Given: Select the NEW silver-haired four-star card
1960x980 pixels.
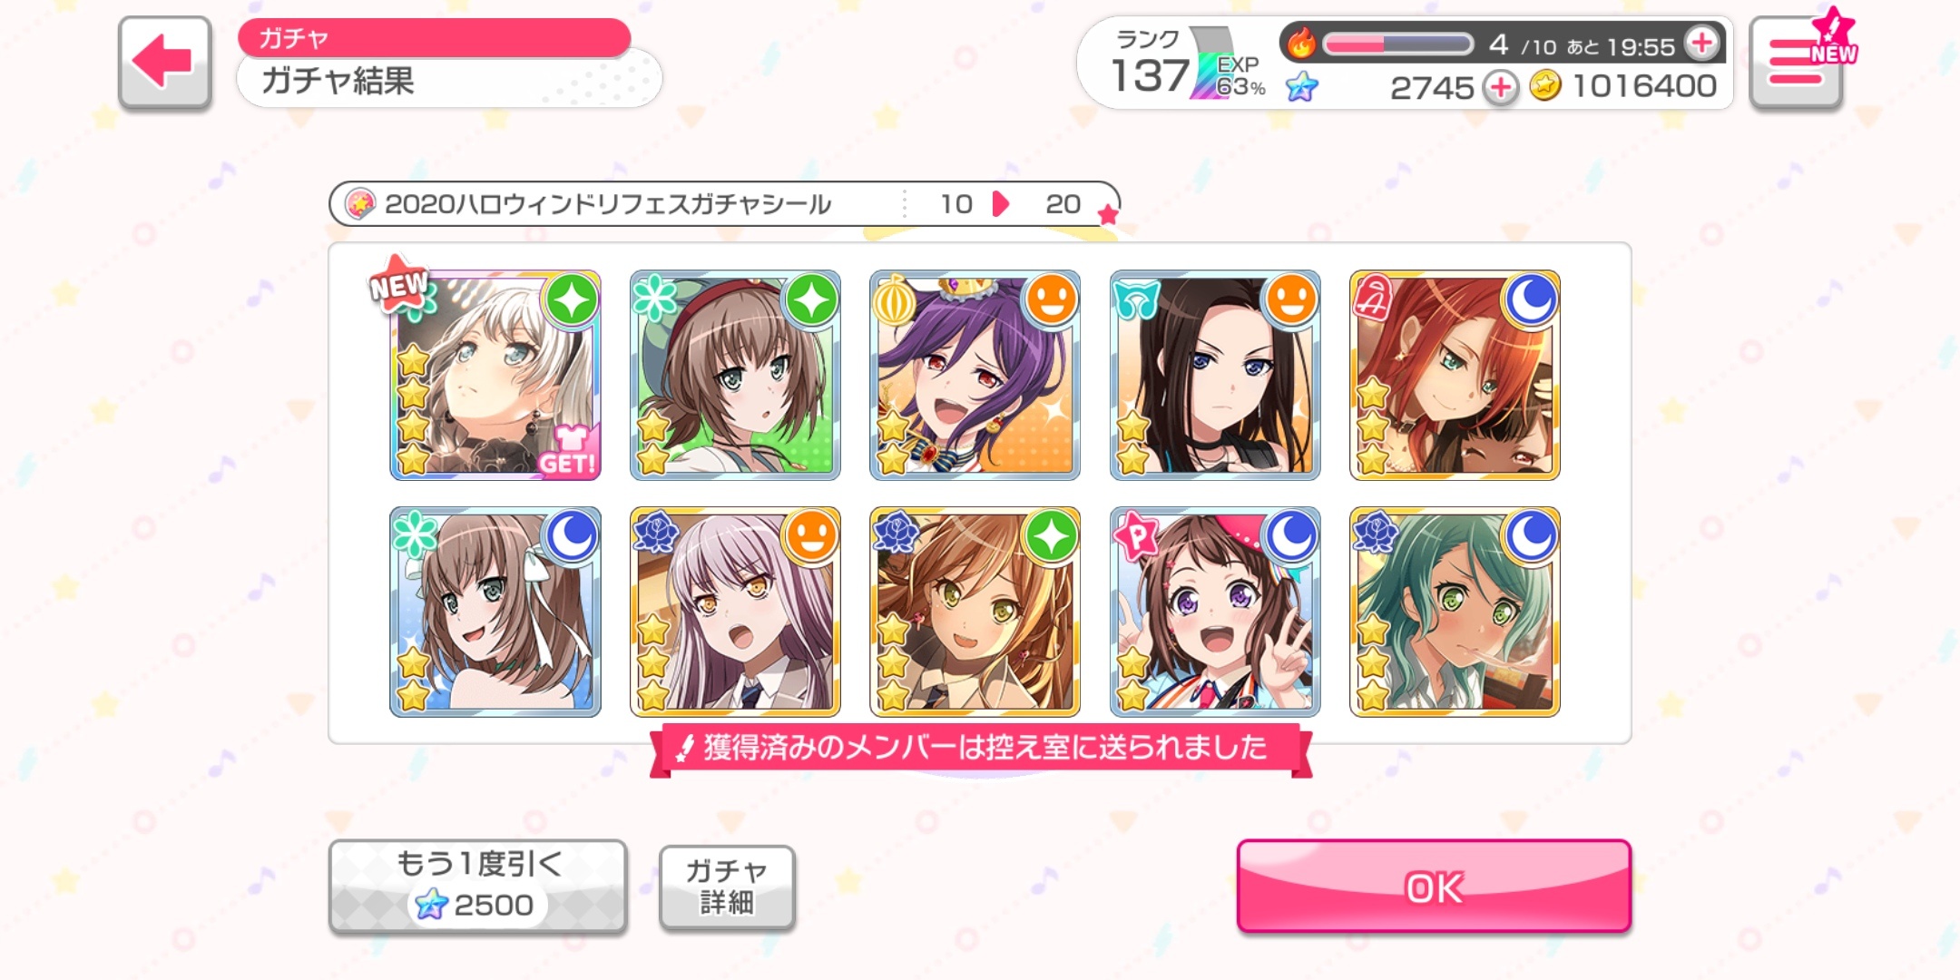Looking at the screenshot, I should [495, 375].
